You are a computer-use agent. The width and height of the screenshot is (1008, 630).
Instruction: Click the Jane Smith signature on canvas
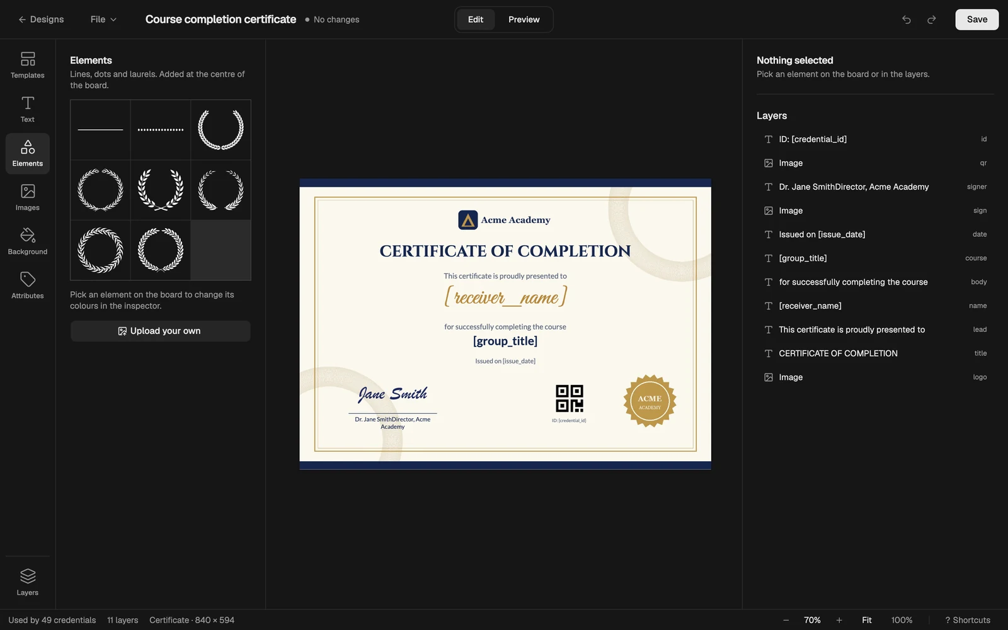[x=392, y=394]
